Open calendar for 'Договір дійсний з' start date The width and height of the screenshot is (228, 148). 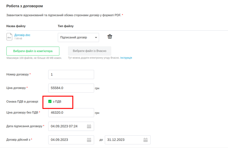[x=89, y=140]
